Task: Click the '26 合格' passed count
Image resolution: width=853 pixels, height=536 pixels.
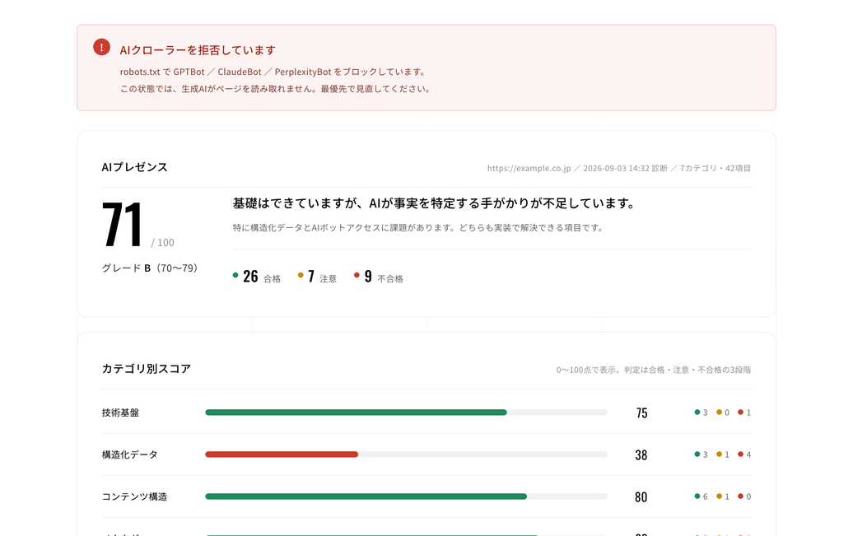Action: click(262, 277)
